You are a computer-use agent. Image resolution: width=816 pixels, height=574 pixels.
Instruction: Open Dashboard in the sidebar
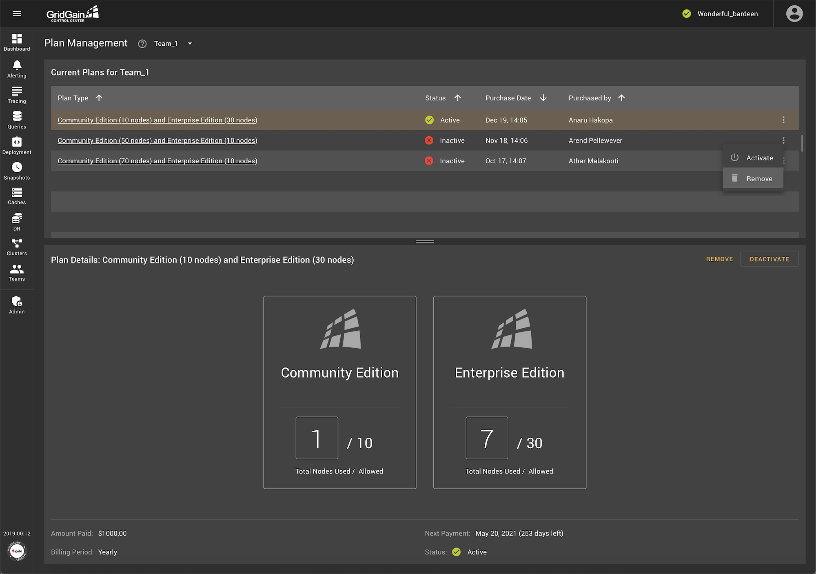tap(17, 42)
